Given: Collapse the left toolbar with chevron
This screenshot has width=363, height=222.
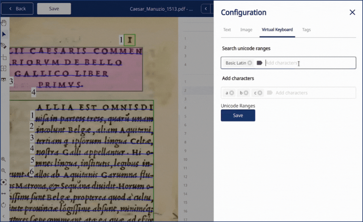Looking at the screenshot, I should point(4,216).
